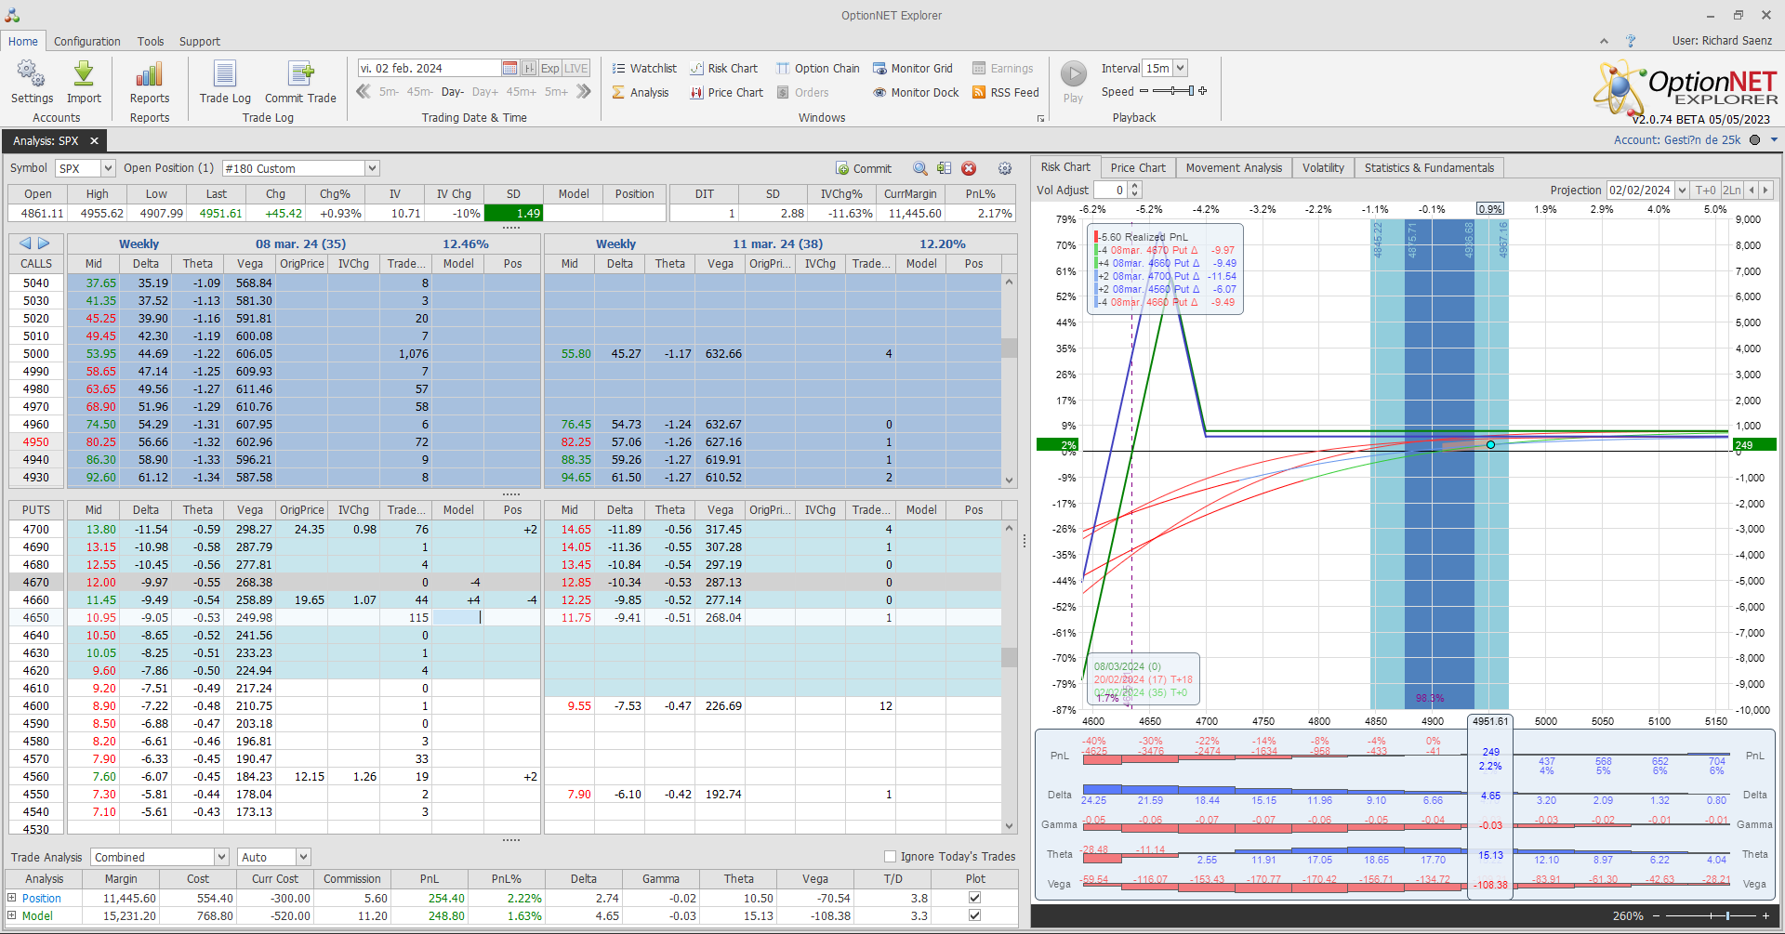Viewport: 1785px width, 934px height.
Task: Open calendar picker beside trading date
Action: pos(509,69)
